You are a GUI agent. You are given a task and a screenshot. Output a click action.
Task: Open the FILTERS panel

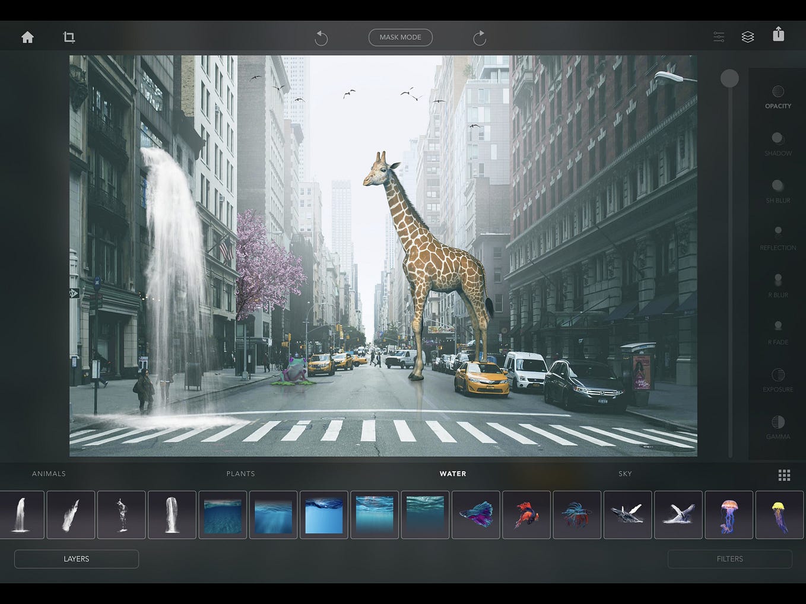point(729,558)
